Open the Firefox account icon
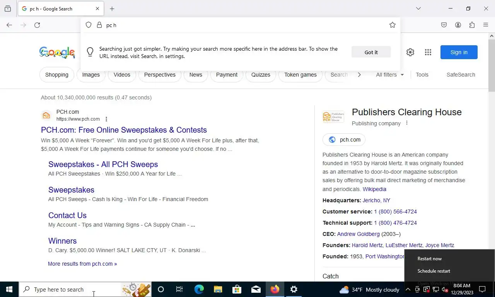Viewport: 495px width, 297px height. pyautogui.click(x=458, y=25)
